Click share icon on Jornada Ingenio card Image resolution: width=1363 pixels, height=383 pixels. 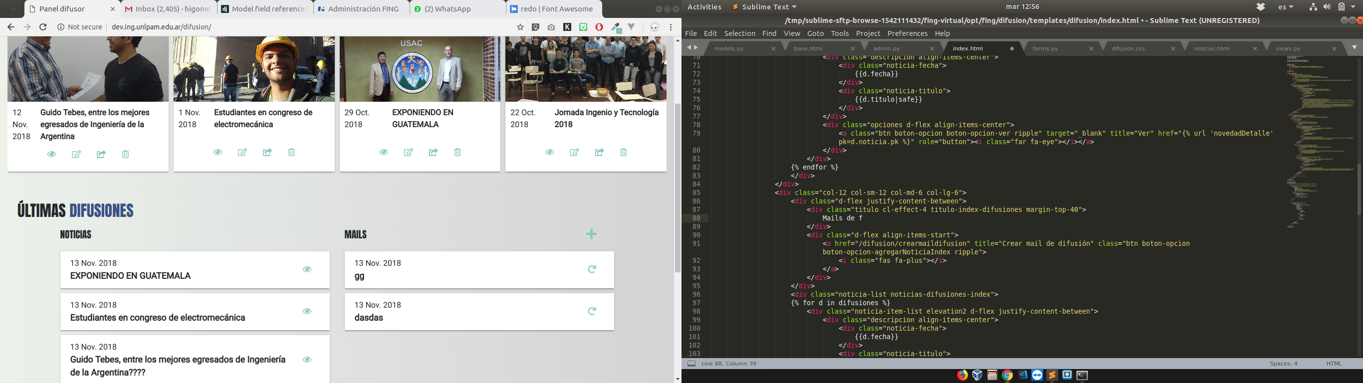[x=599, y=153]
